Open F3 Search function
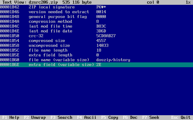This screenshot has width=193, height=120. tap(61, 118)
